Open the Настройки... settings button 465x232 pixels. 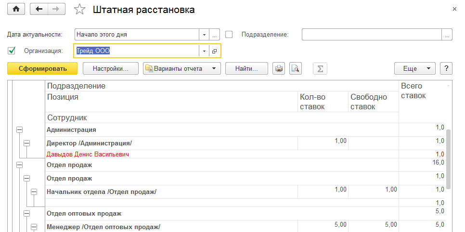111,68
